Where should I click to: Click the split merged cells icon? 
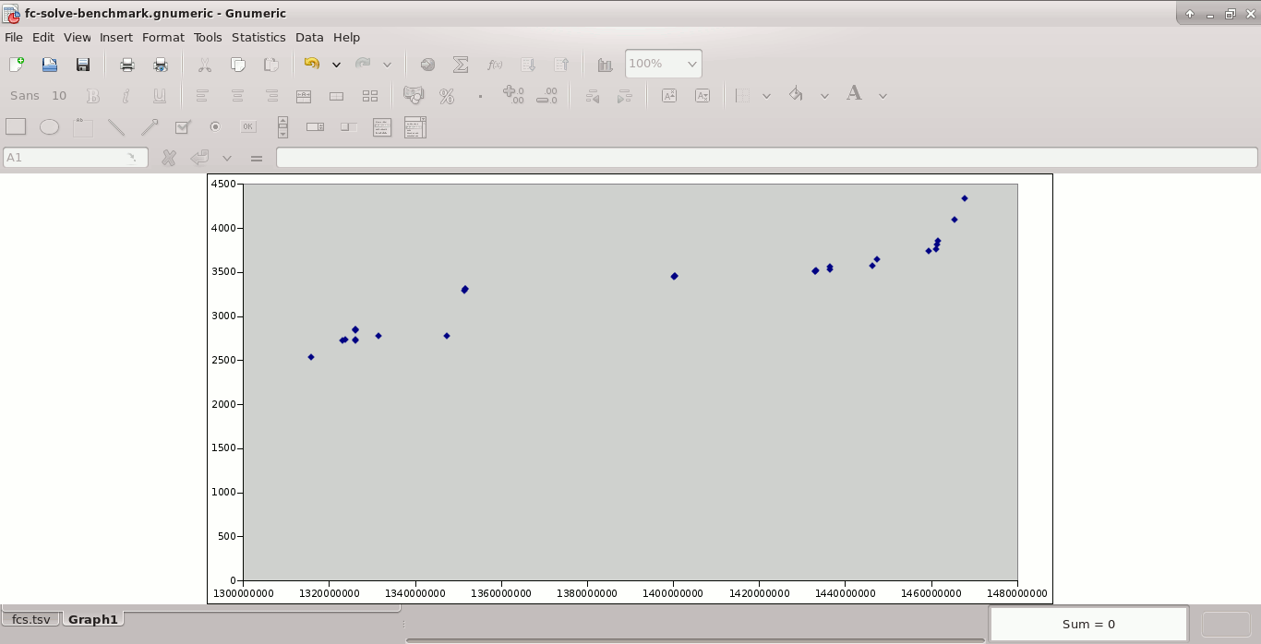click(x=370, y=96)
